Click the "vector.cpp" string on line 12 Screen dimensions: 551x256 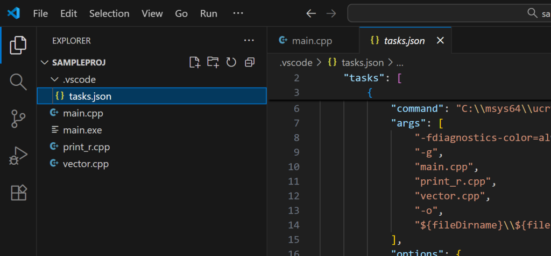tap(450, 196)
